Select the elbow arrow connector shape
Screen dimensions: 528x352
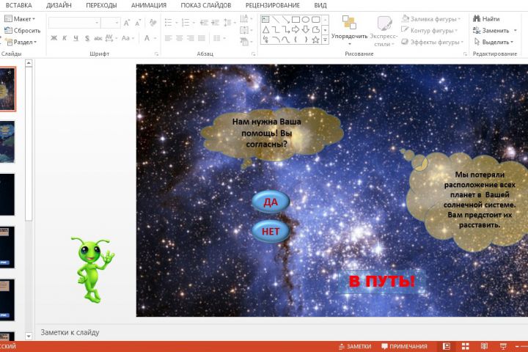click(x=286, y=29)
